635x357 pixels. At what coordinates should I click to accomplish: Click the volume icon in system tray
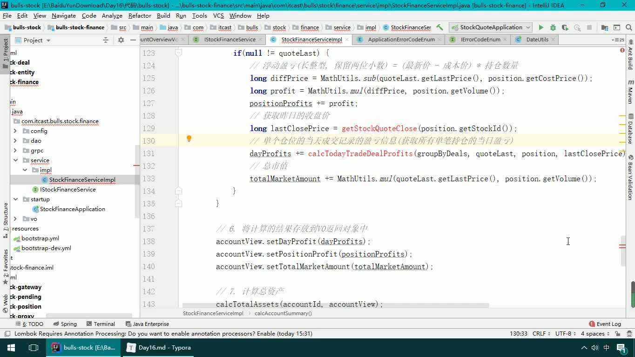point(595,347)
